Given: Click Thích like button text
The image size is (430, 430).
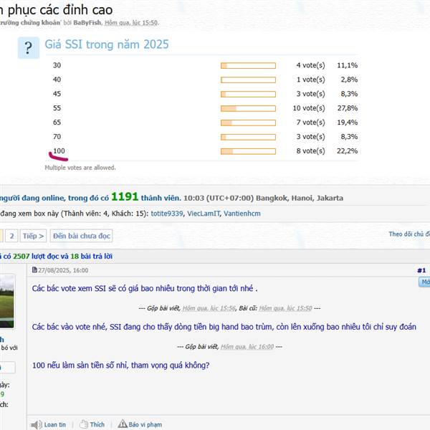Looking at the screenshot, I should (x=97, y=424).
